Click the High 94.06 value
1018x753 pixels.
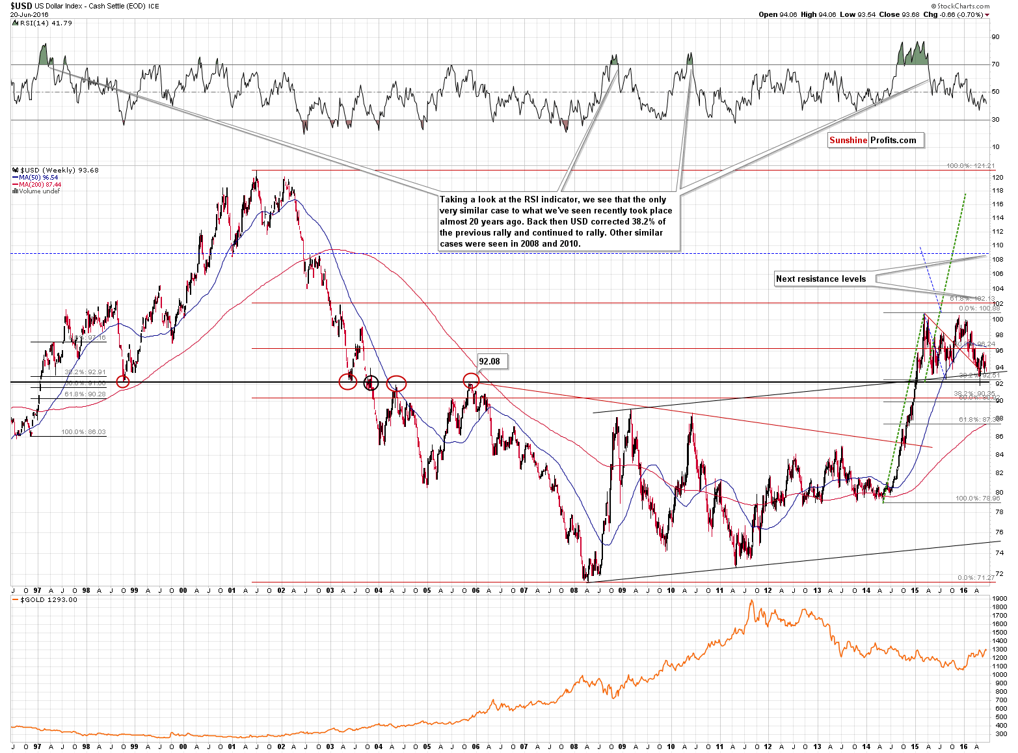(818, 14)
